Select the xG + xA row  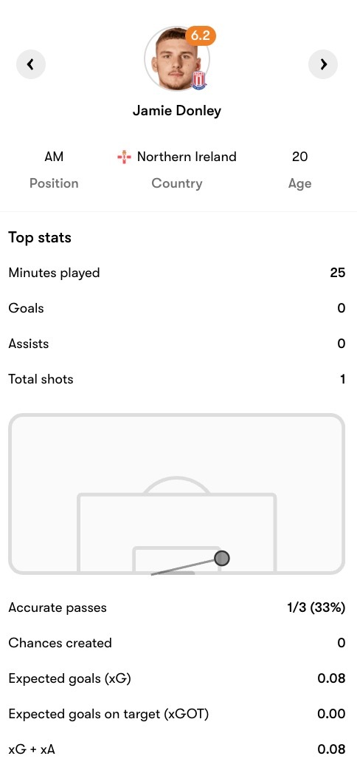[176, 749]
